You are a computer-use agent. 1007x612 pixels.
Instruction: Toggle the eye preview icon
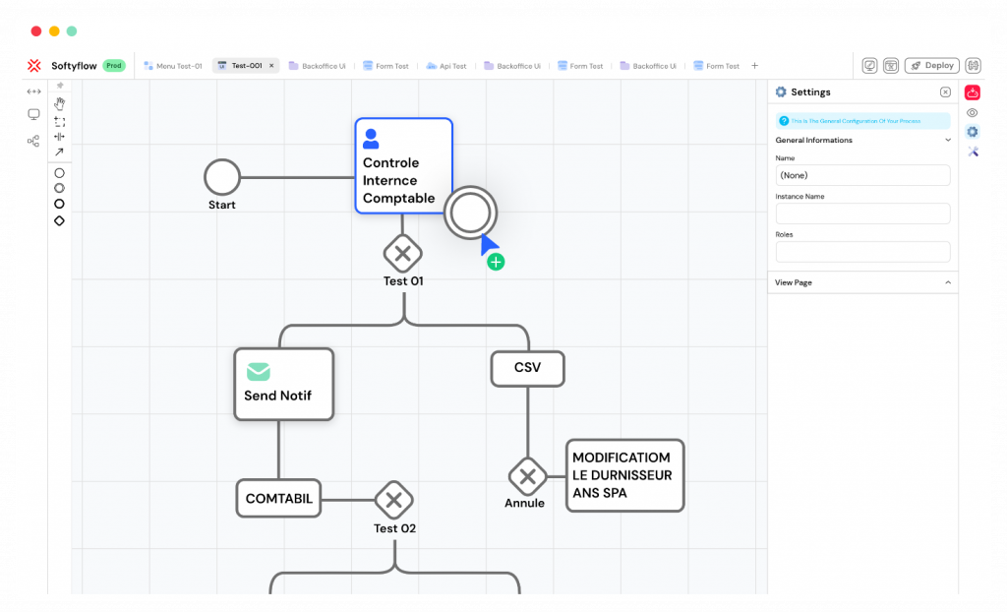[x=973, y=112]
